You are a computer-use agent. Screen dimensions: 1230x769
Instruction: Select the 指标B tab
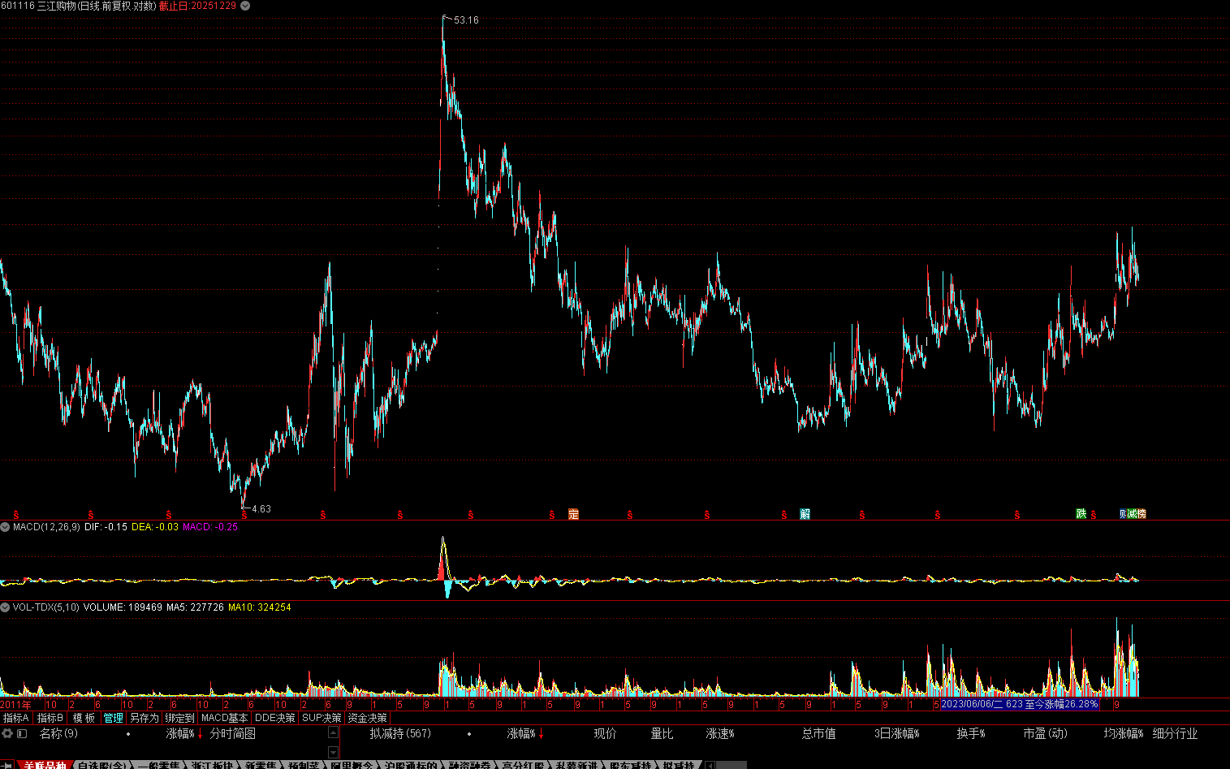click(x=50, y=718)
